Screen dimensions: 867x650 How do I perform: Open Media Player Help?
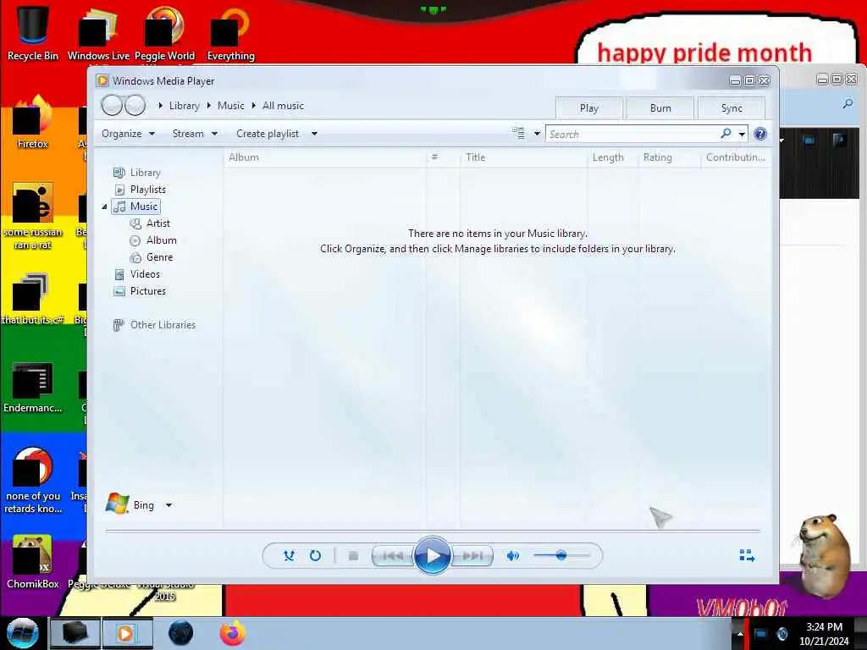(x=760, y=134)
